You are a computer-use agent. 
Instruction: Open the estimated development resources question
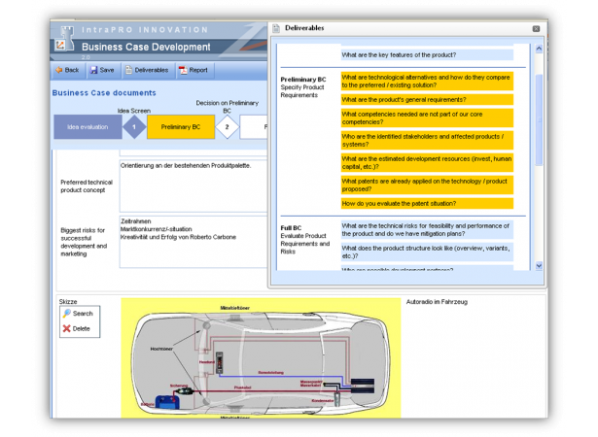427,163
